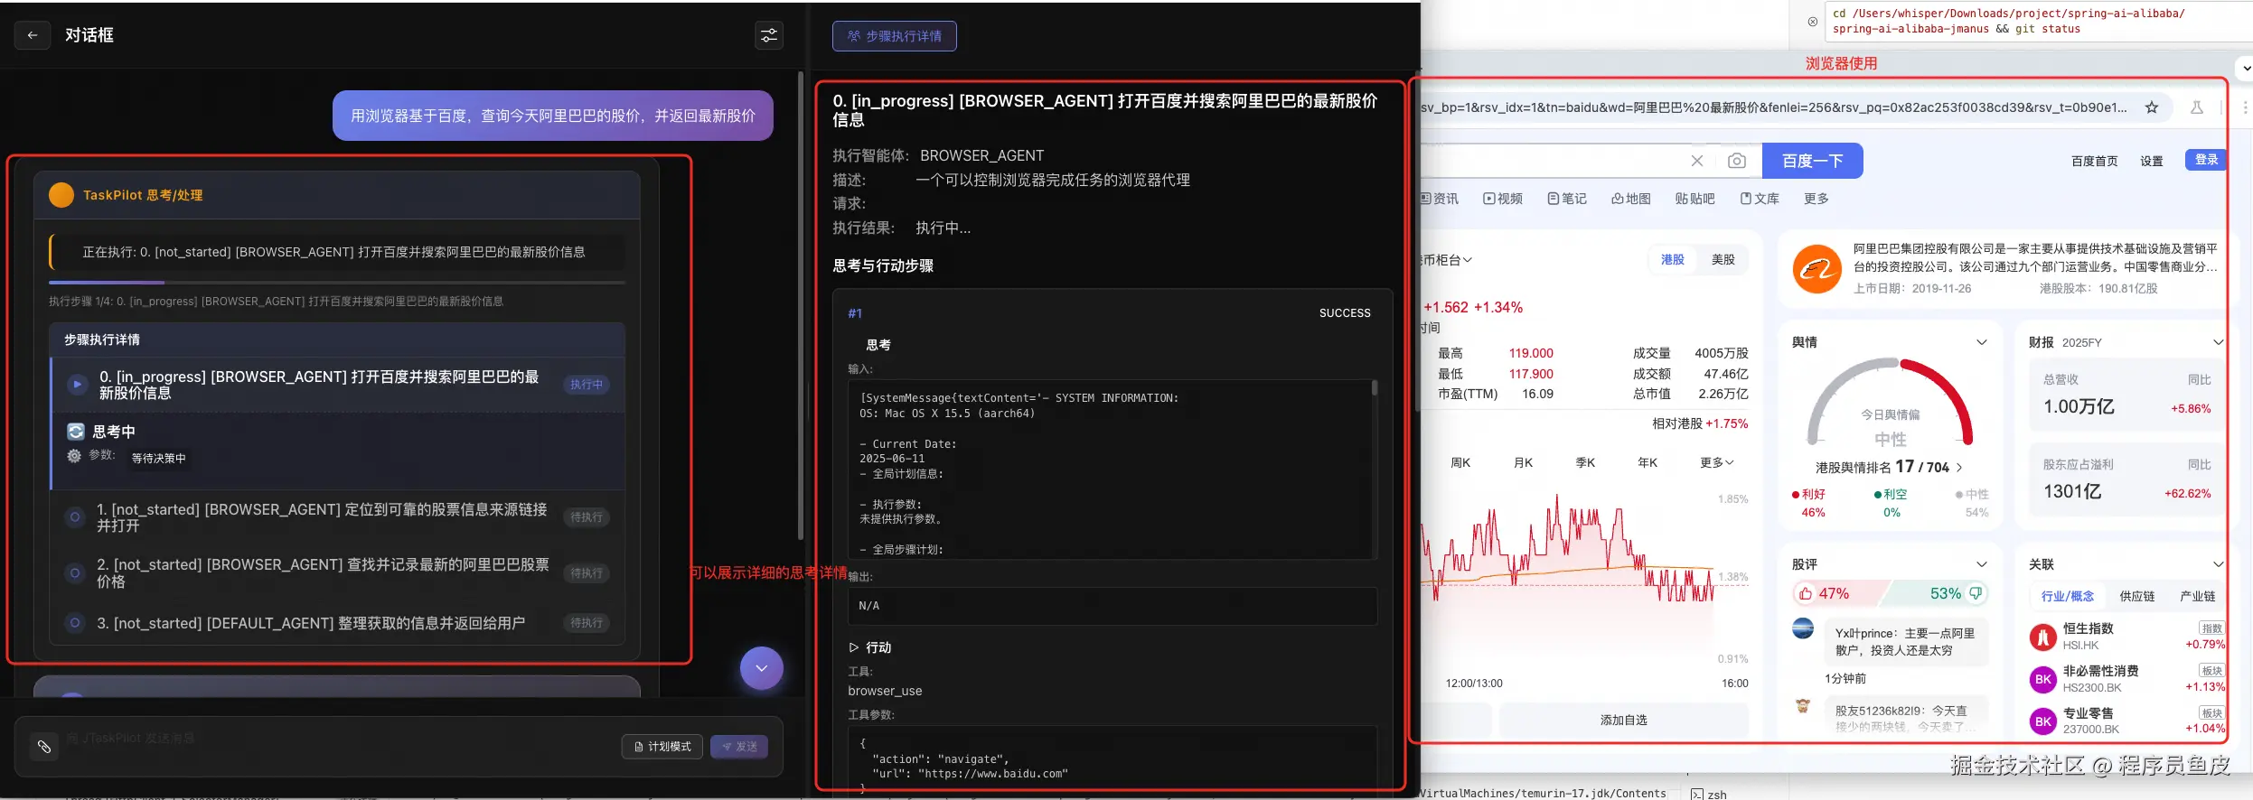2253x800 pixels.
Task: Select the 供应链 tab in 关联
Action: click(x=2137, y=596)
